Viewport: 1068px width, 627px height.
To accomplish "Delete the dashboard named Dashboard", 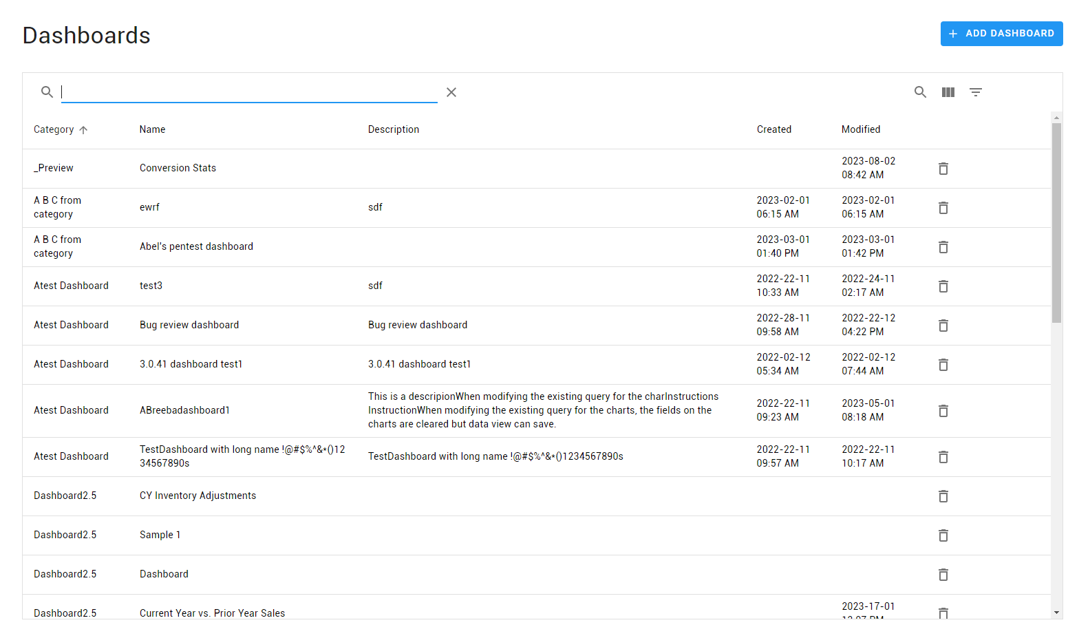I will click(x=943, y=575).
